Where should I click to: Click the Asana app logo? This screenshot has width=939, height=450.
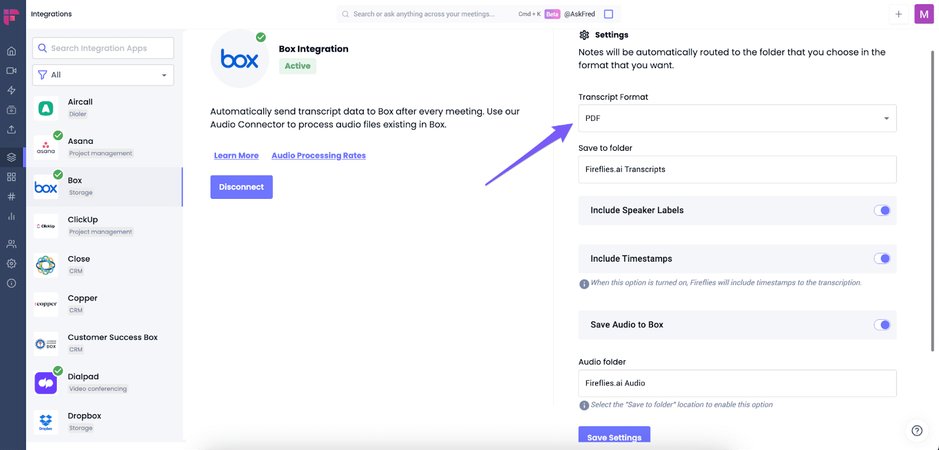[x=46, y=147]
